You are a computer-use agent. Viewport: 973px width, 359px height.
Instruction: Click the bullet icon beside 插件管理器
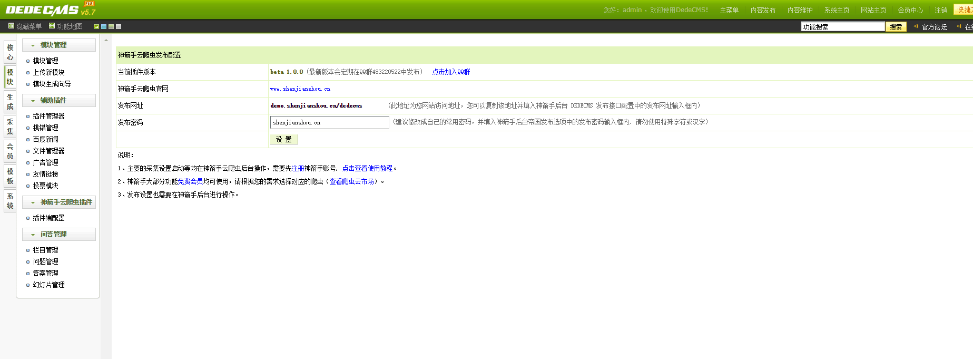pos(28,117)
